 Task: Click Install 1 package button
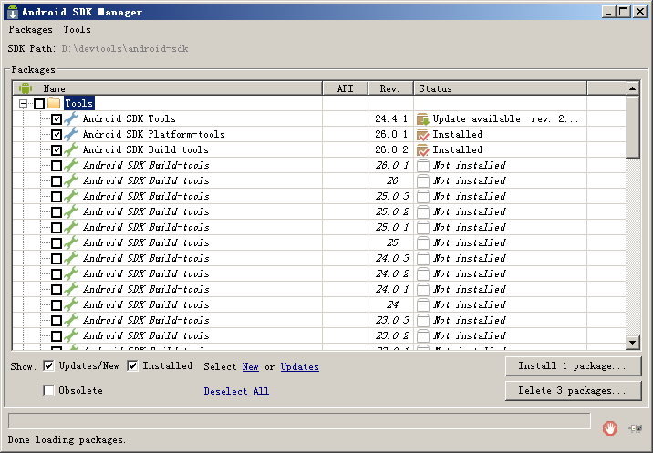tap(573, 366)
